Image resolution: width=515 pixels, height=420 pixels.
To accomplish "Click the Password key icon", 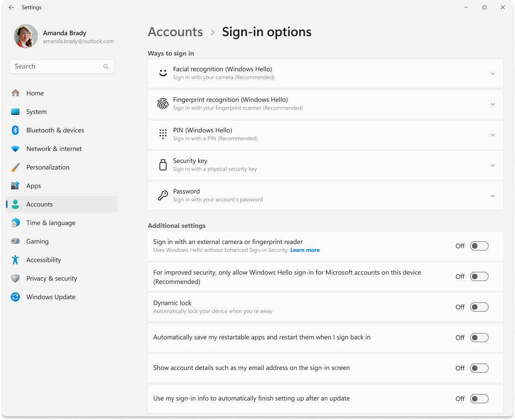I will coord(163,195).
